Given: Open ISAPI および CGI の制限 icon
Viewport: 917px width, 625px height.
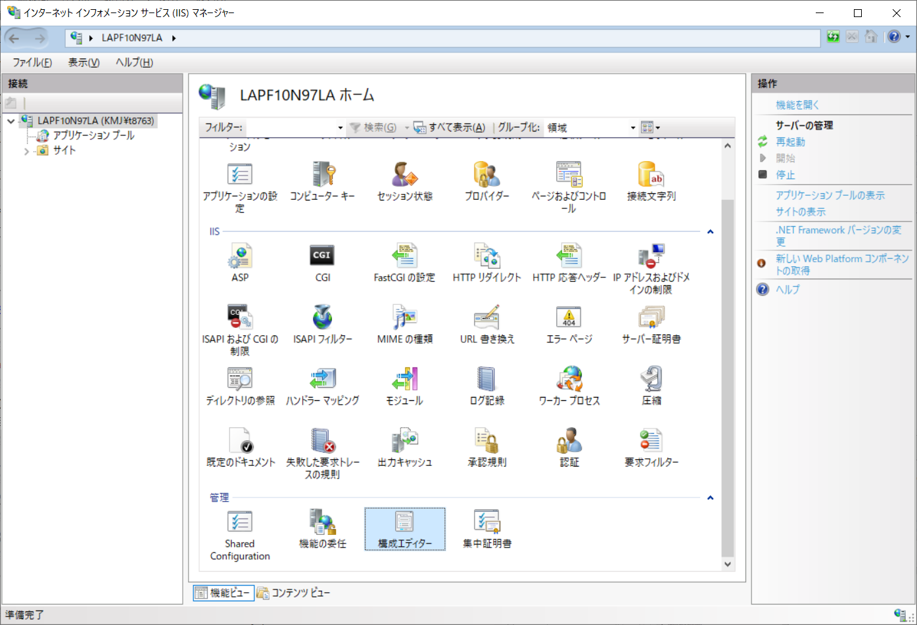Looking at the screenshot, I should pos(240,331).
